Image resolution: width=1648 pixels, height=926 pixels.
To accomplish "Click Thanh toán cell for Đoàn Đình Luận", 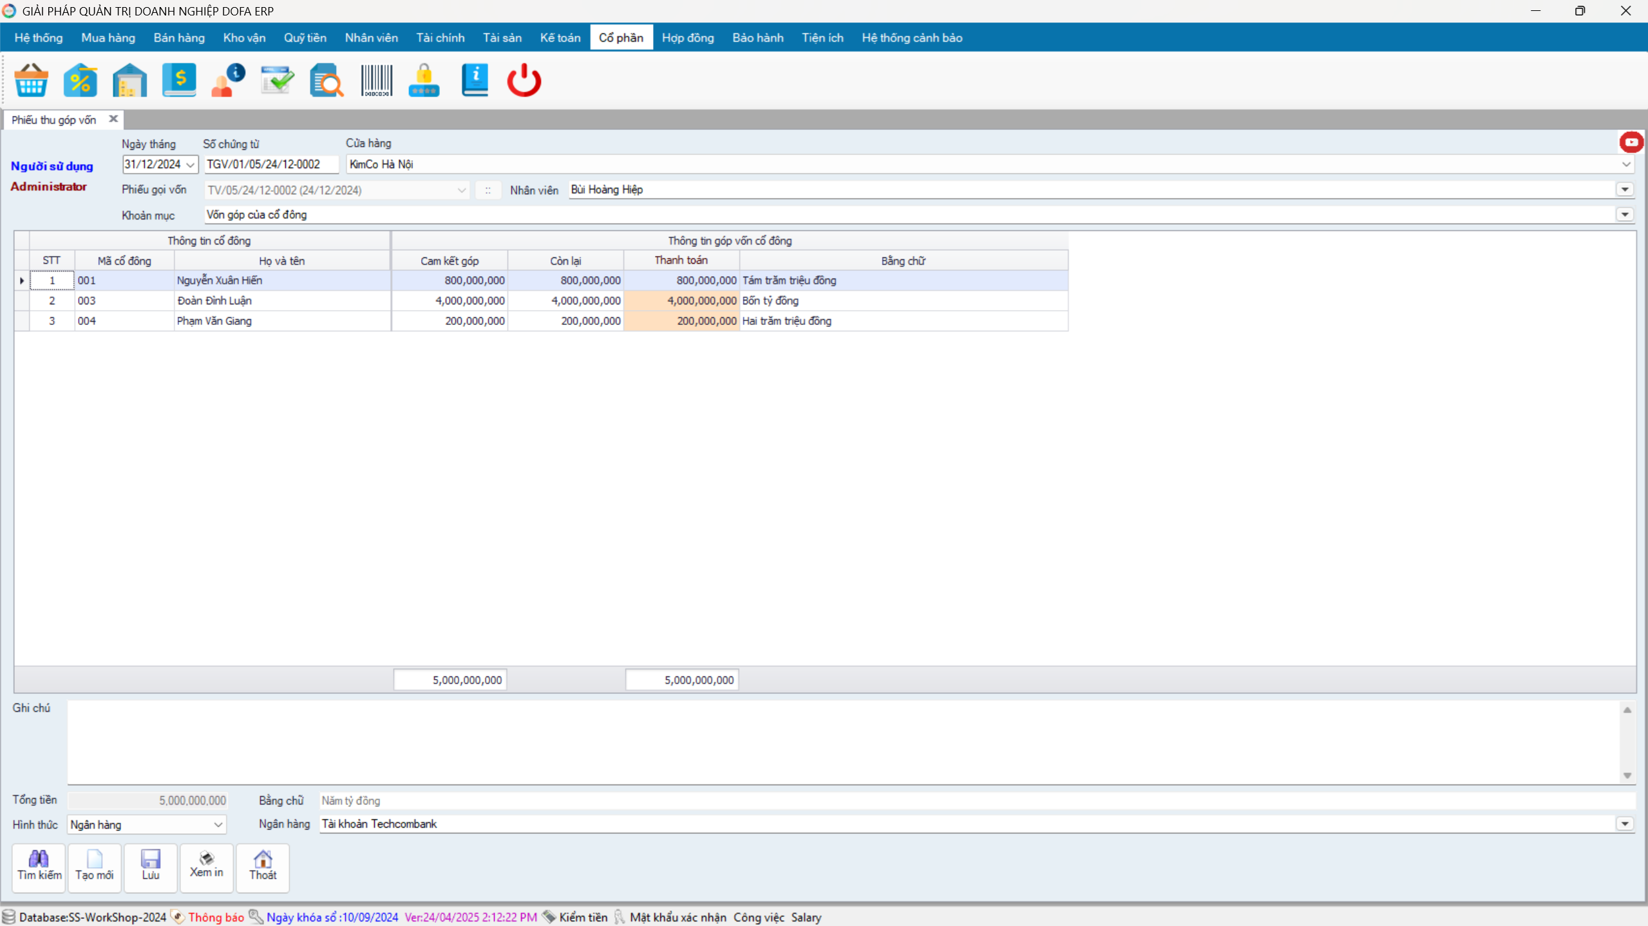I will point(681,301).
